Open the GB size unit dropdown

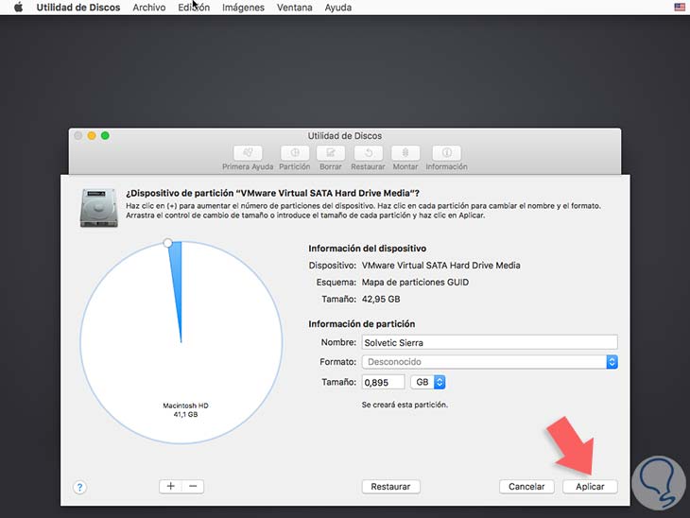(x=428, y=382)
